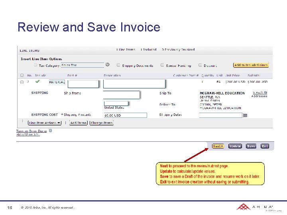The height and width of the screenshot is (215, 287).
Task: Click the info icon beside Turn on Error Dump
Action: tap(51, 131)
